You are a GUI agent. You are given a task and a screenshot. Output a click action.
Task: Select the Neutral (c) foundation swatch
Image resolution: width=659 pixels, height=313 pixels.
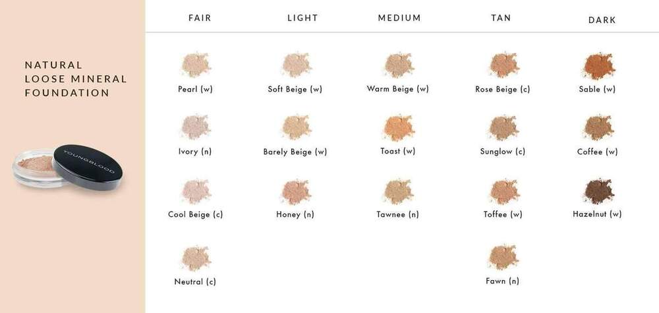pos(194,258)
